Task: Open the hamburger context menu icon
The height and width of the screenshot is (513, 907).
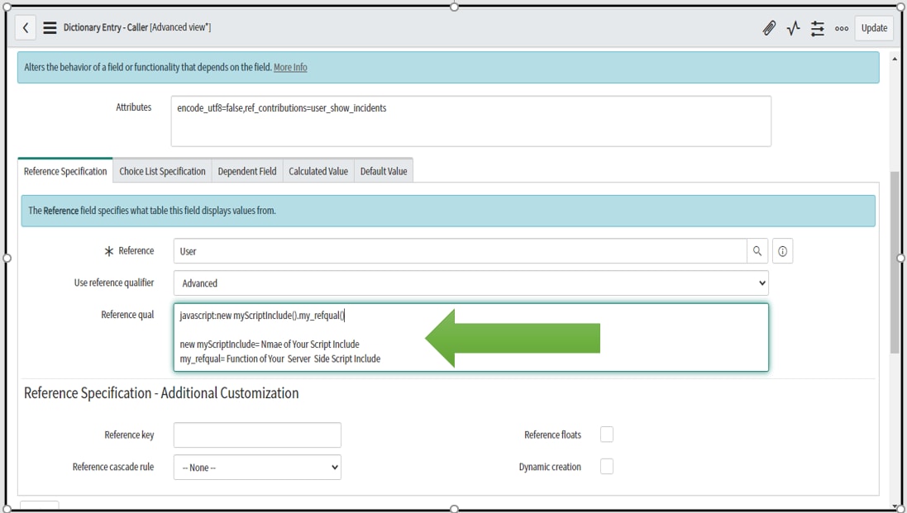Action: pos(50,27)
